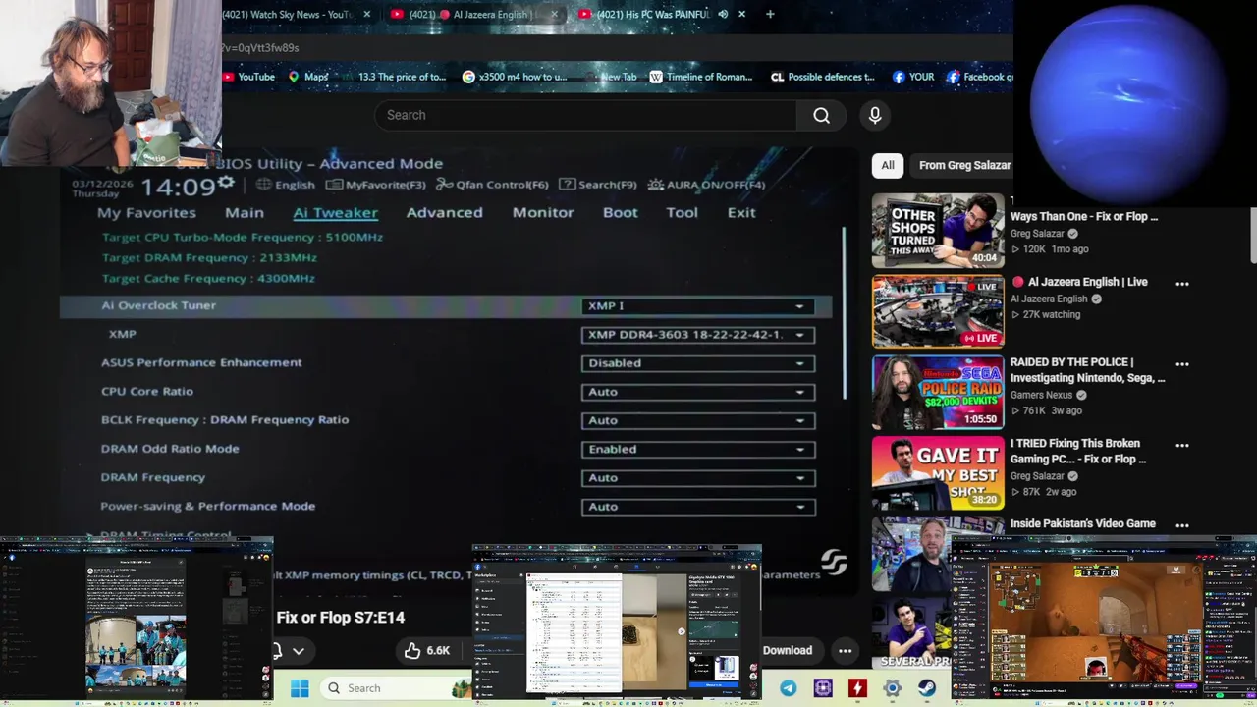
Task: Open Qfan Control(F6) in BIOS
Action: click(492, 185)
